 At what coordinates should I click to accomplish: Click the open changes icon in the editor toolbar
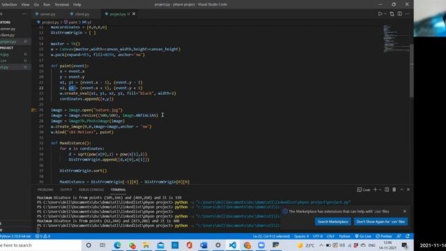tap(392, 14)
